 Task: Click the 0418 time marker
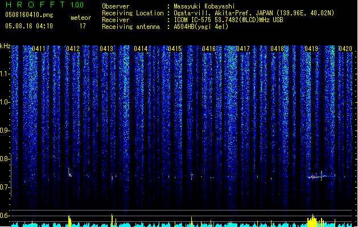(277, 49)
